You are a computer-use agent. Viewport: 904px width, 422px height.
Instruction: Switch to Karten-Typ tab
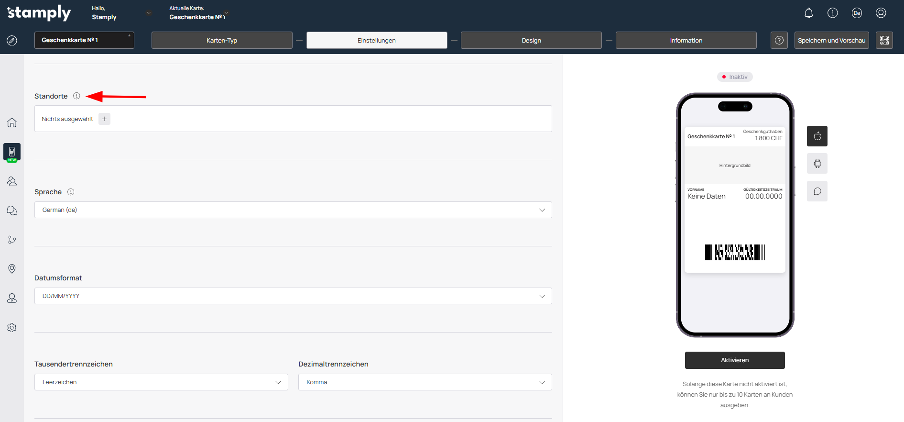point(222,41)
